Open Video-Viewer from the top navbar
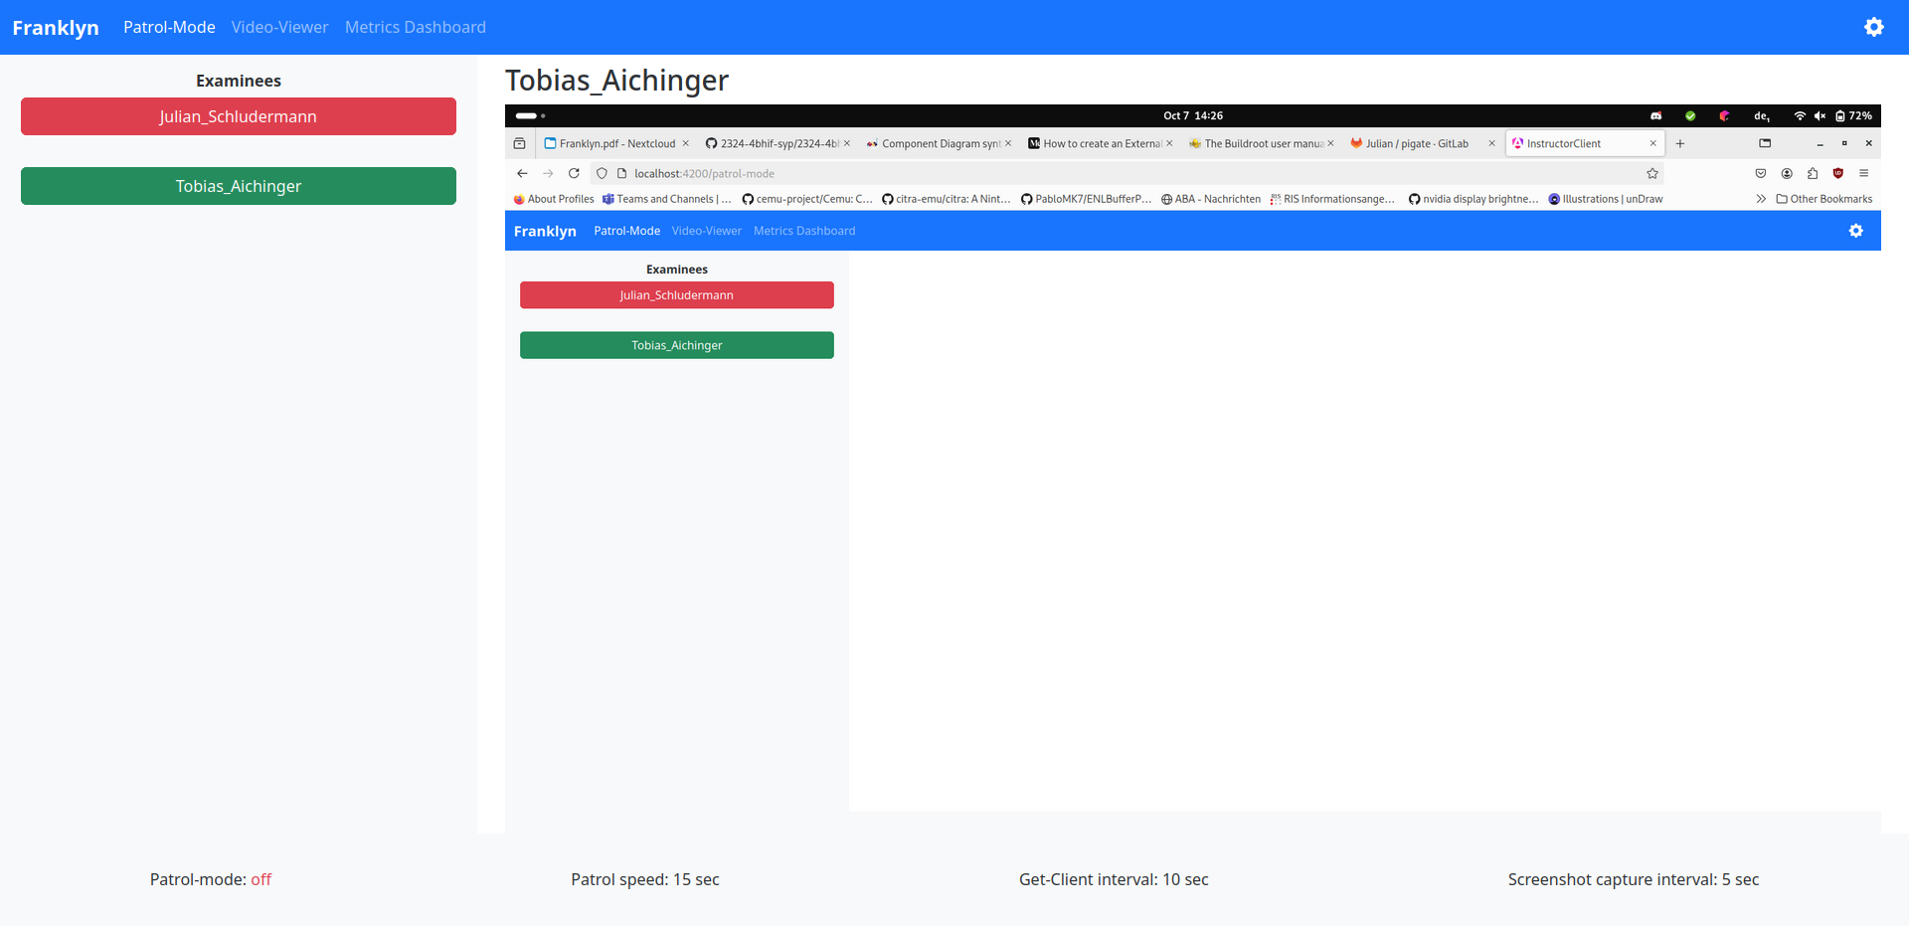The height and width of the screenshot is (926, 1909). pos(279,27)
